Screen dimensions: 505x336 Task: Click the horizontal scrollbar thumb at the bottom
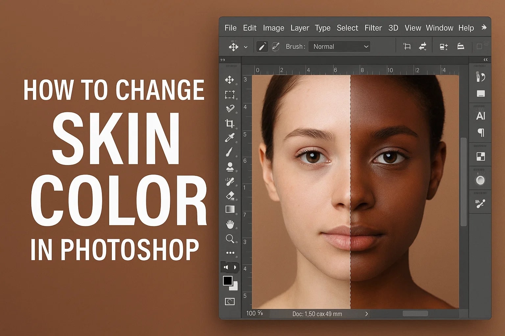pyautogui.click(x=415, y=314)
